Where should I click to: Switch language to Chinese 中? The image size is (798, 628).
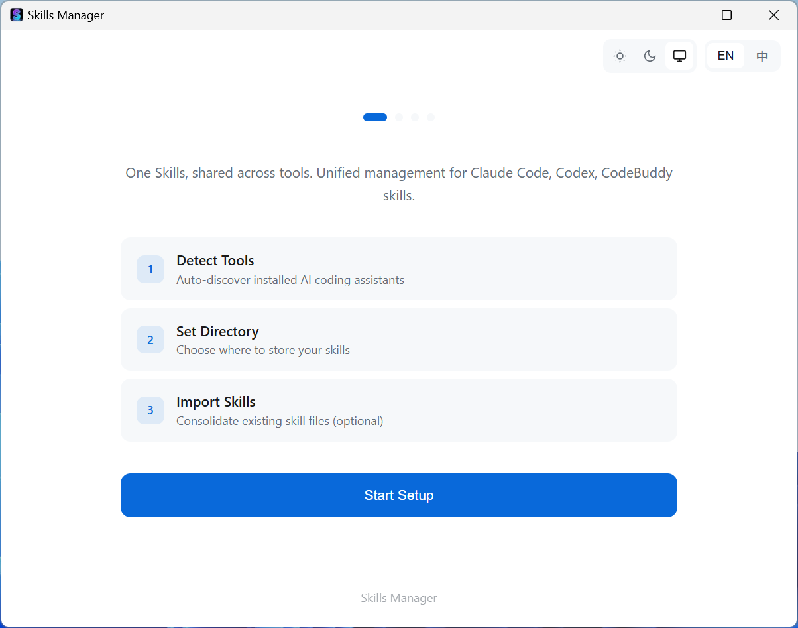762,56
